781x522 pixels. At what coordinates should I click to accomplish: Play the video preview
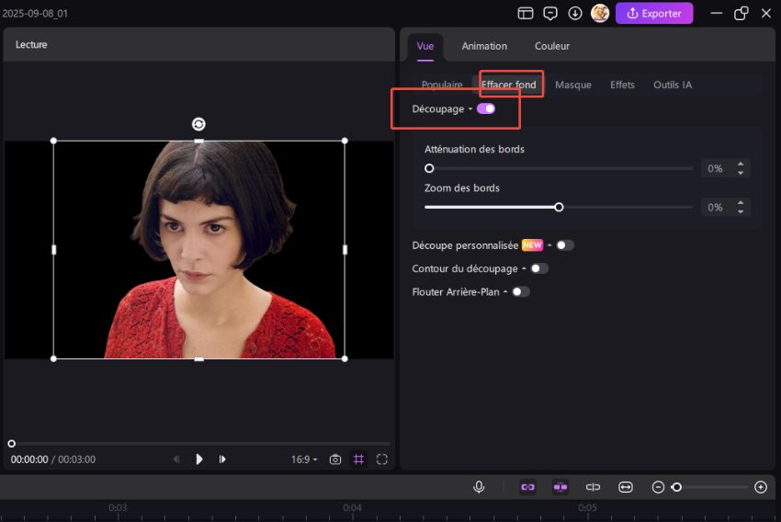pyautogui.click(x=199, y=460)
